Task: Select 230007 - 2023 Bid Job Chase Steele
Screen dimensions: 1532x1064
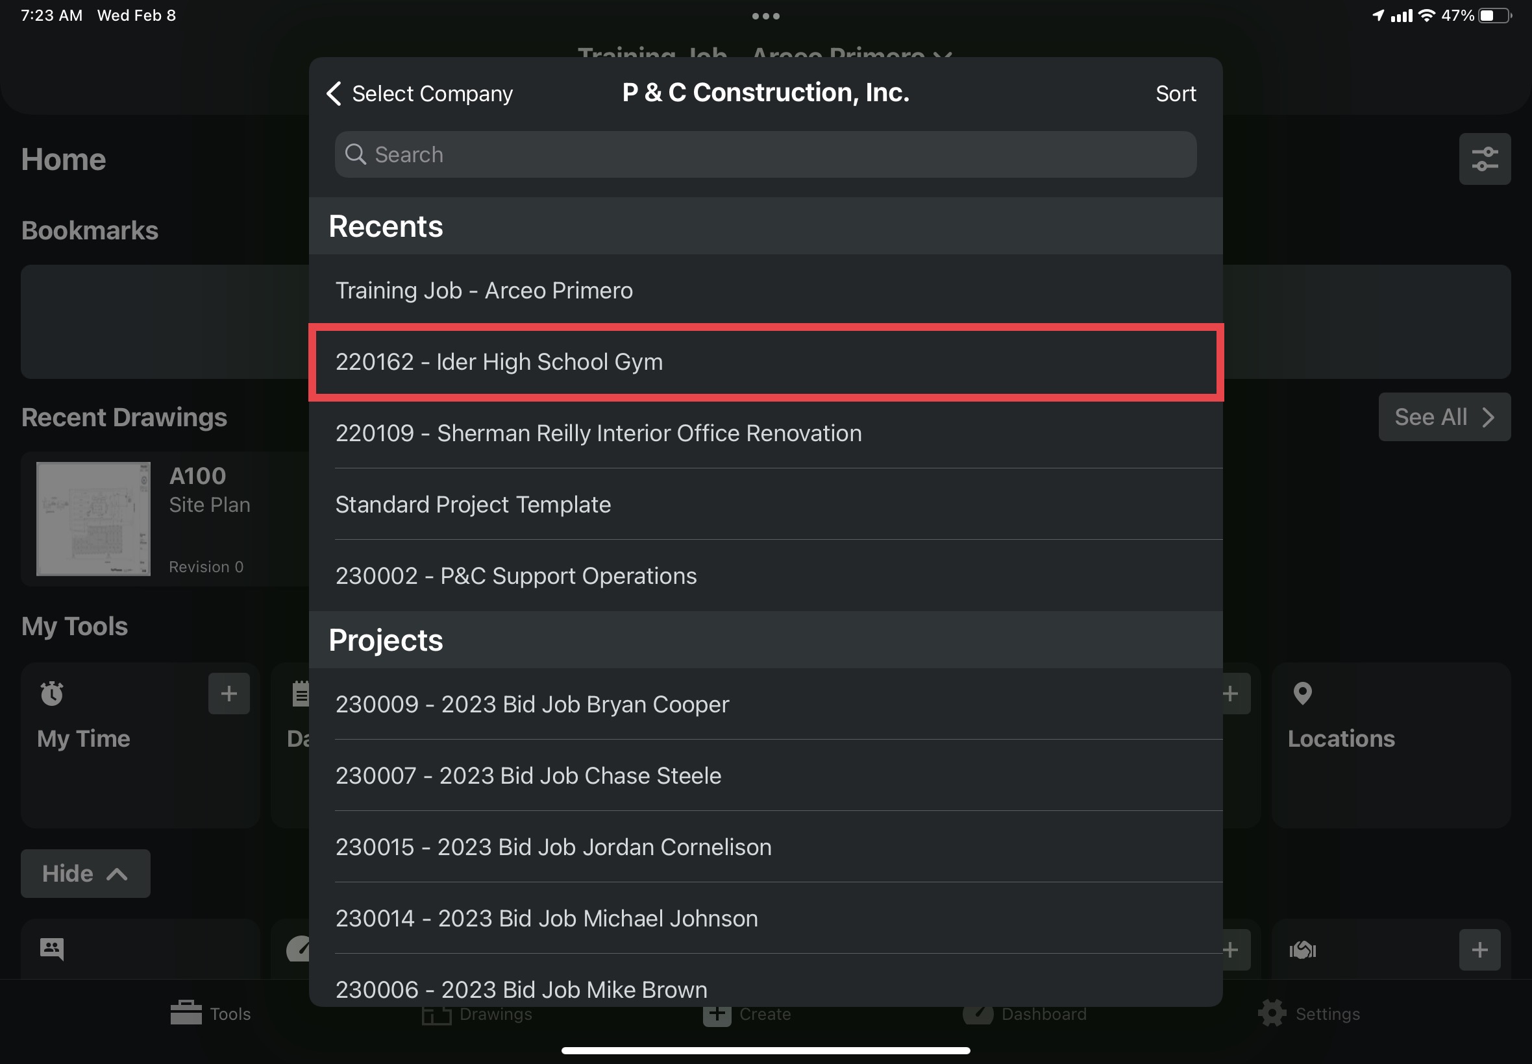Action: 765,775
